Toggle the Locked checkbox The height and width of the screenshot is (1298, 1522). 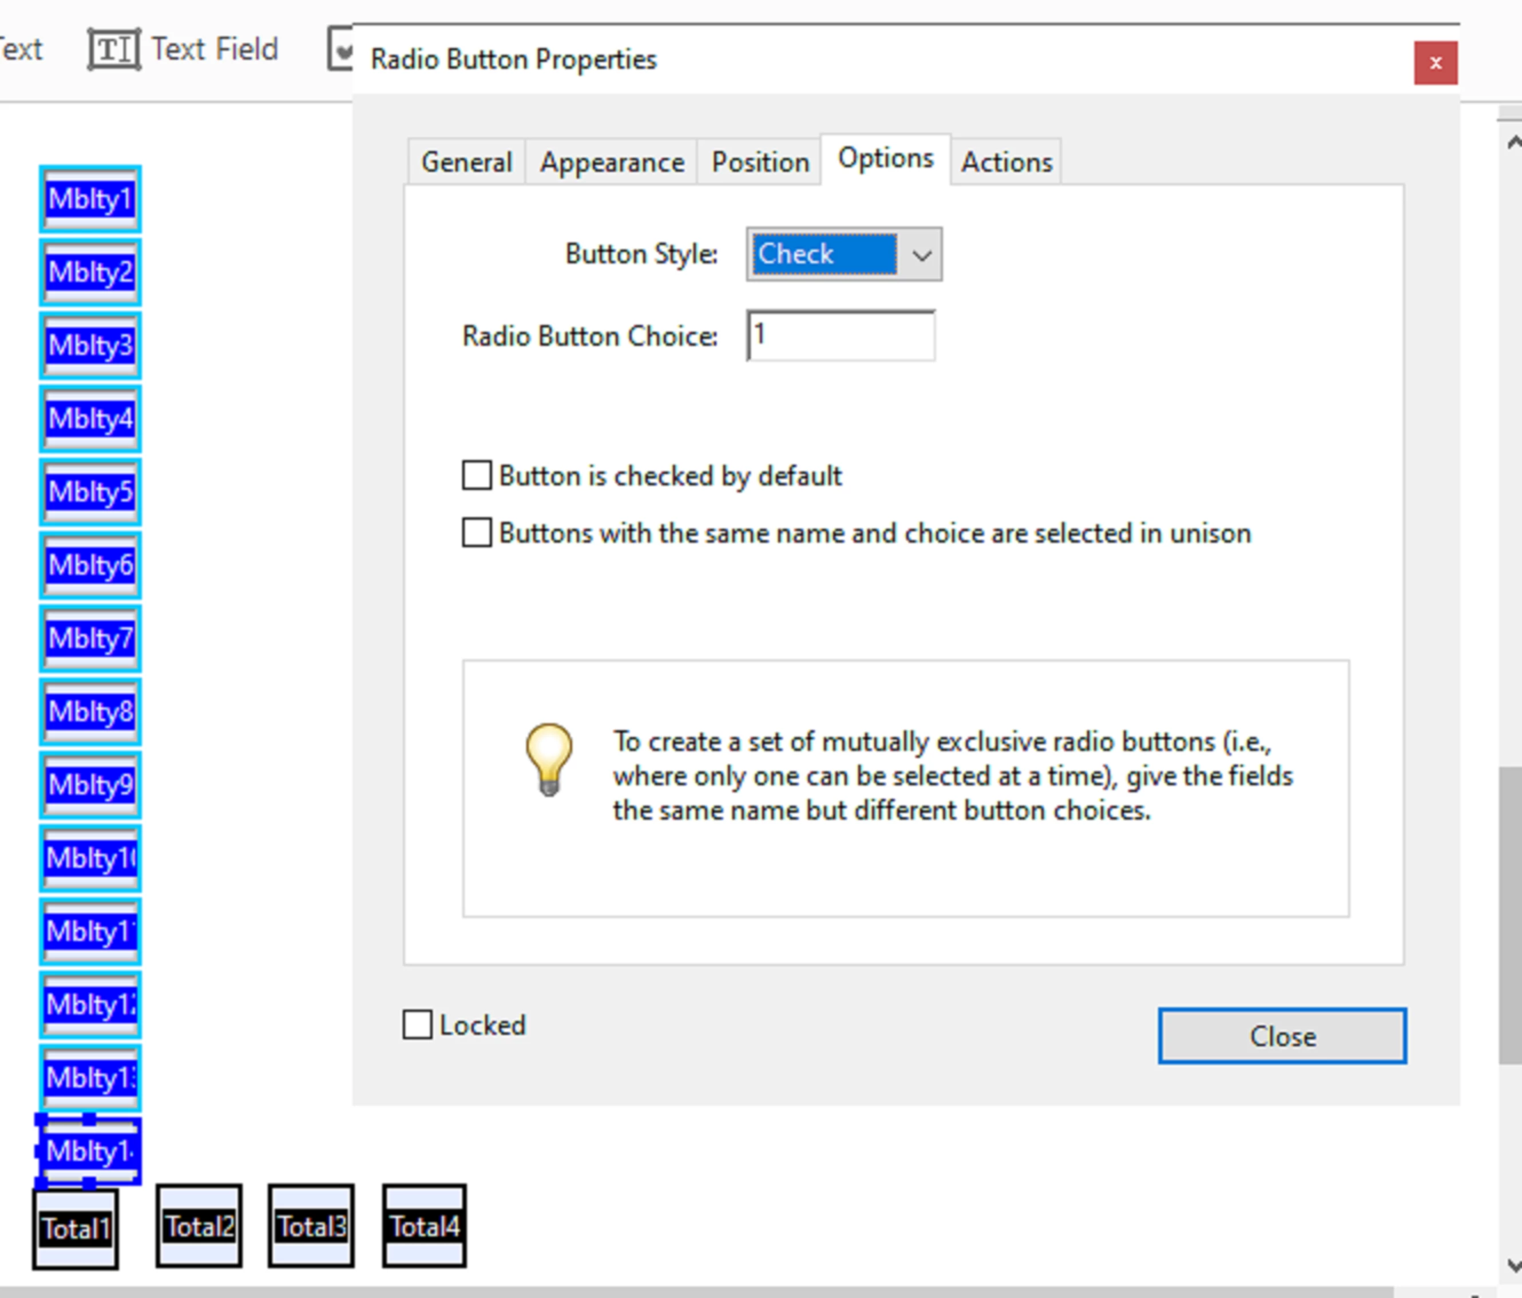(418, 1025)
